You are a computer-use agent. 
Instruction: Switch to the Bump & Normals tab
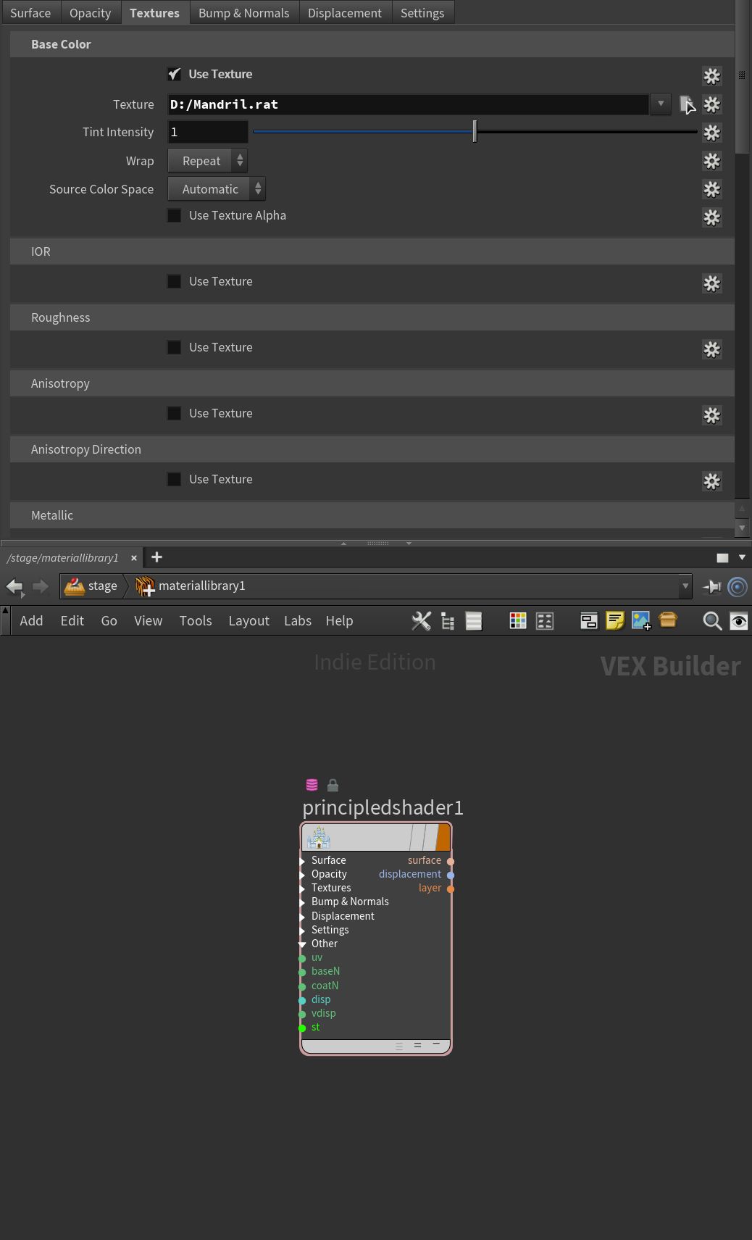(x=244, y=13)
